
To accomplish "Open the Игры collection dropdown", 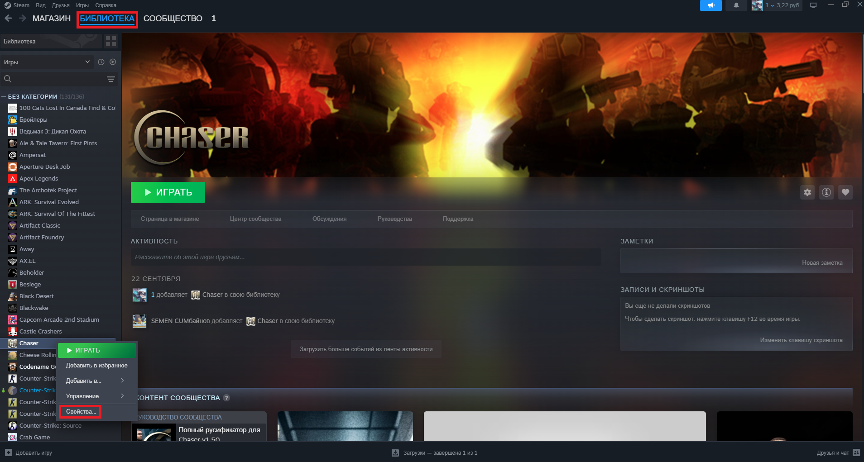I will [47, 62].
